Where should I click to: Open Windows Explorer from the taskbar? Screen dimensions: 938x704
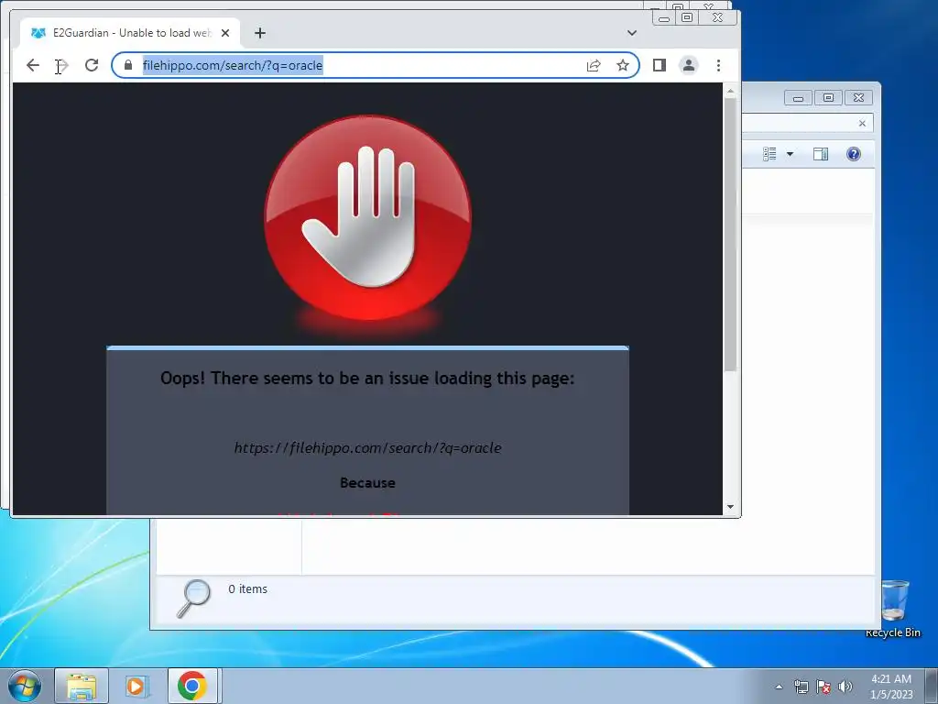[82, 686]
